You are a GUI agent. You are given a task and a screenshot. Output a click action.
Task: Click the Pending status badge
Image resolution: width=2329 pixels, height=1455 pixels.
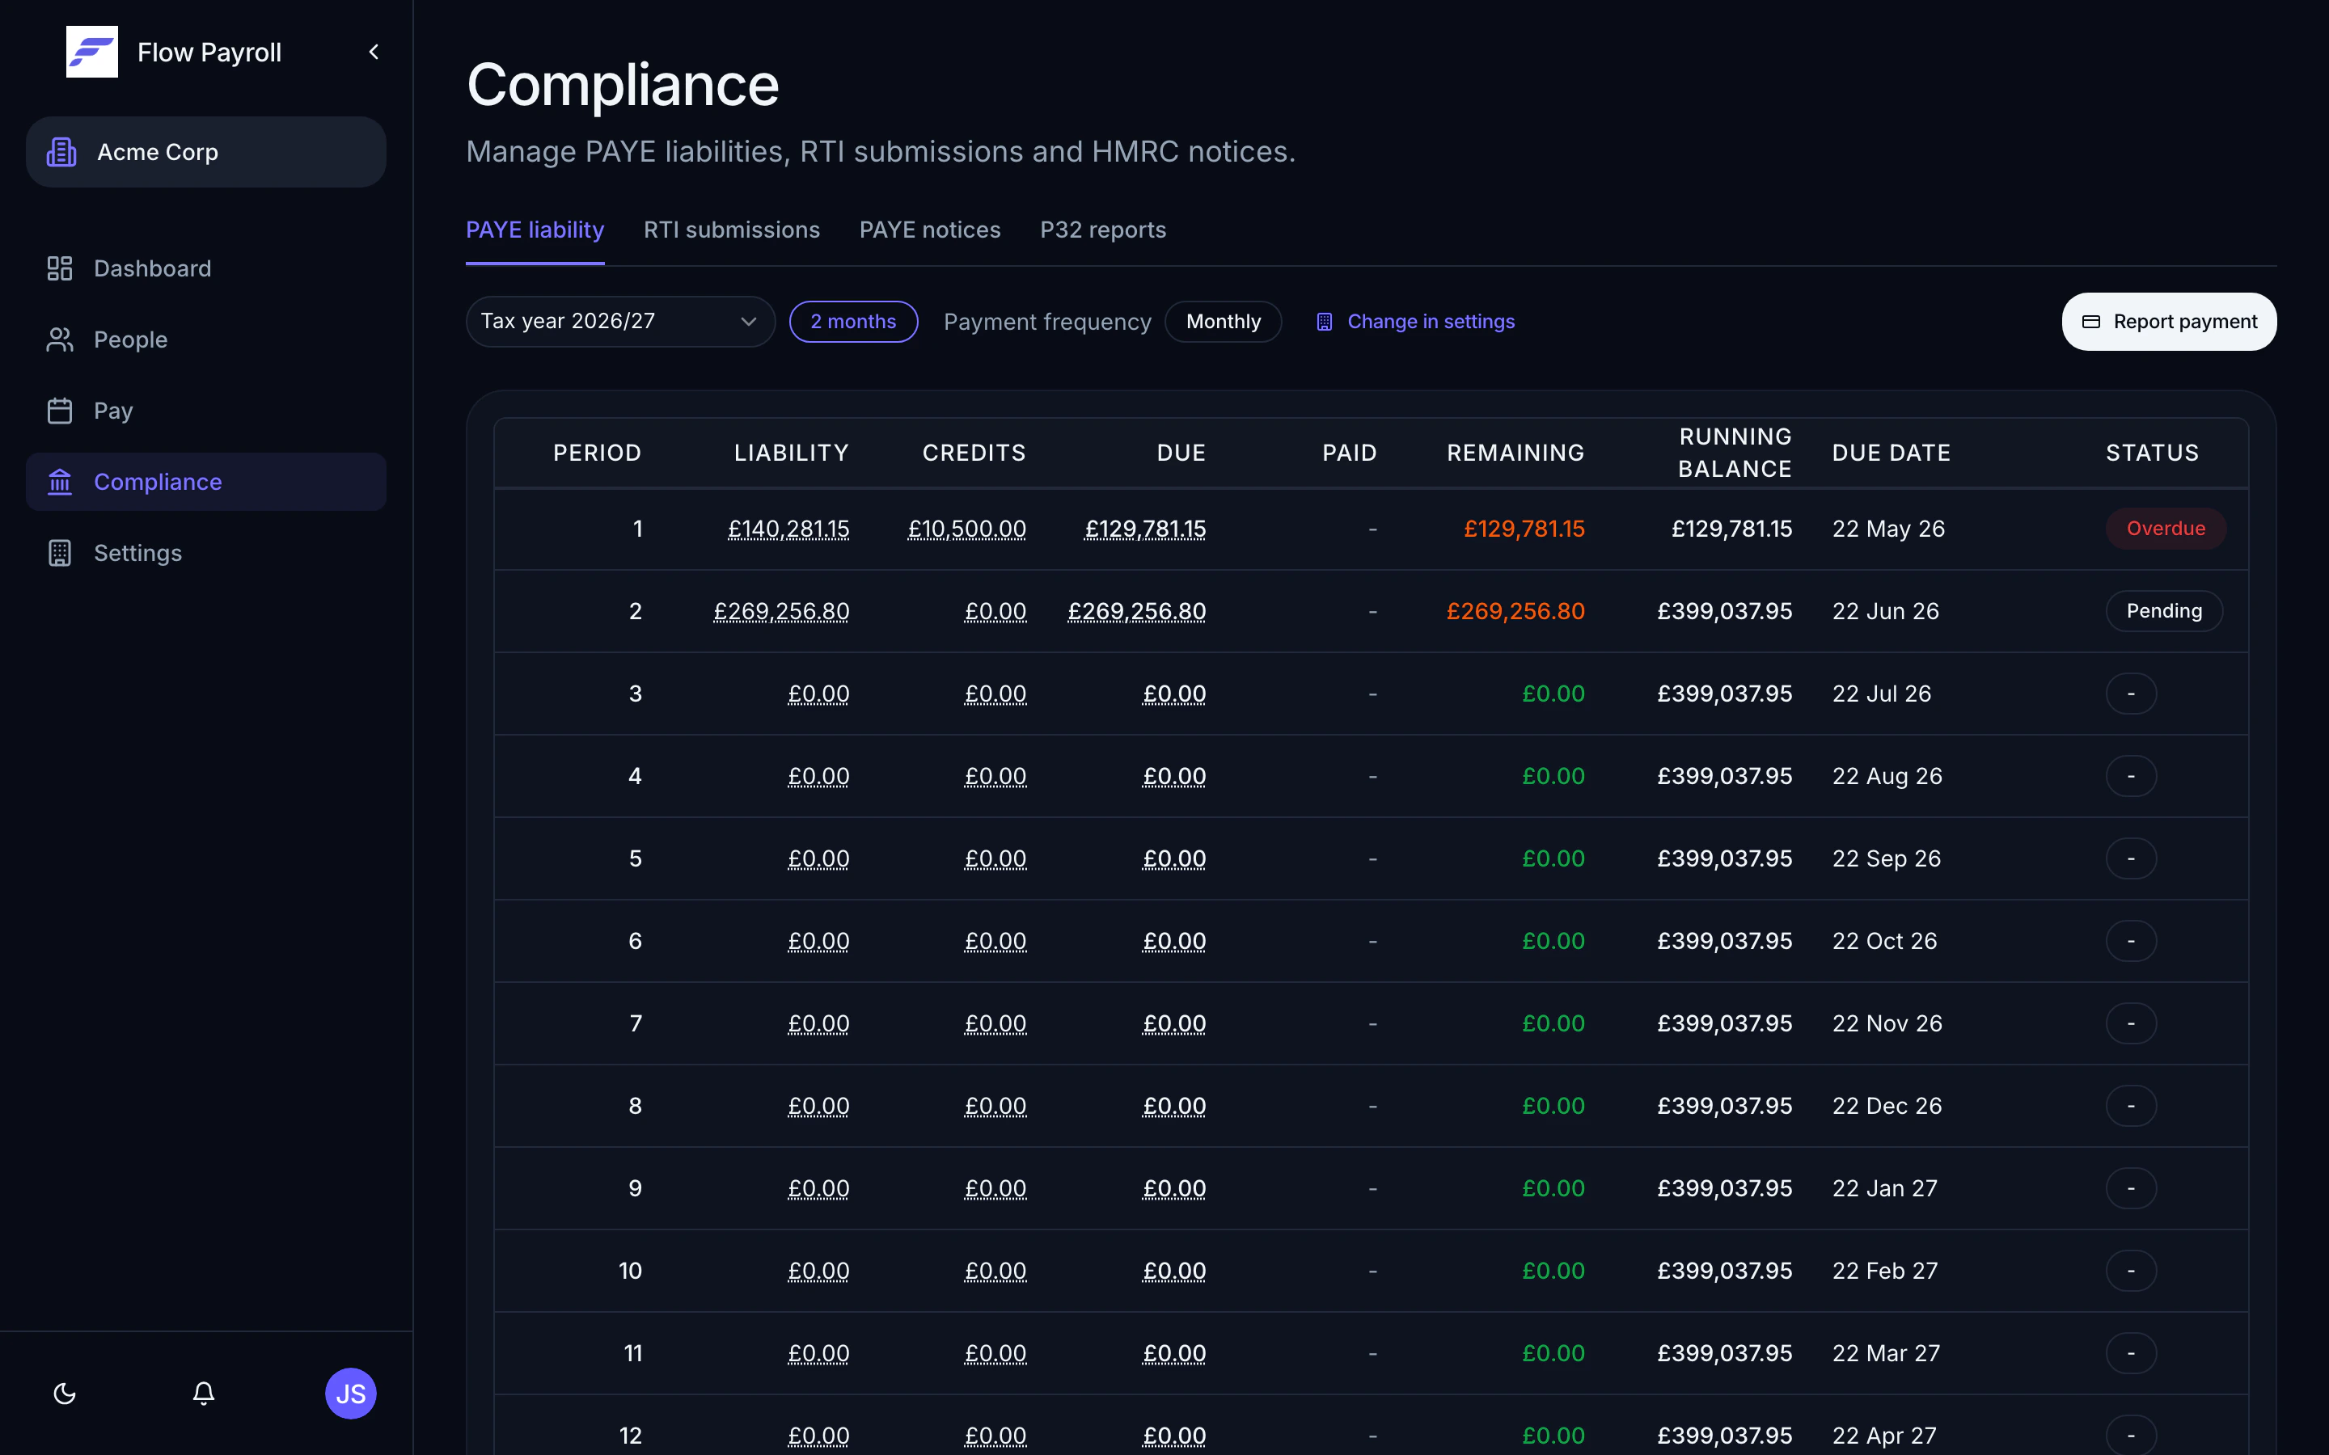[2164, 611]
